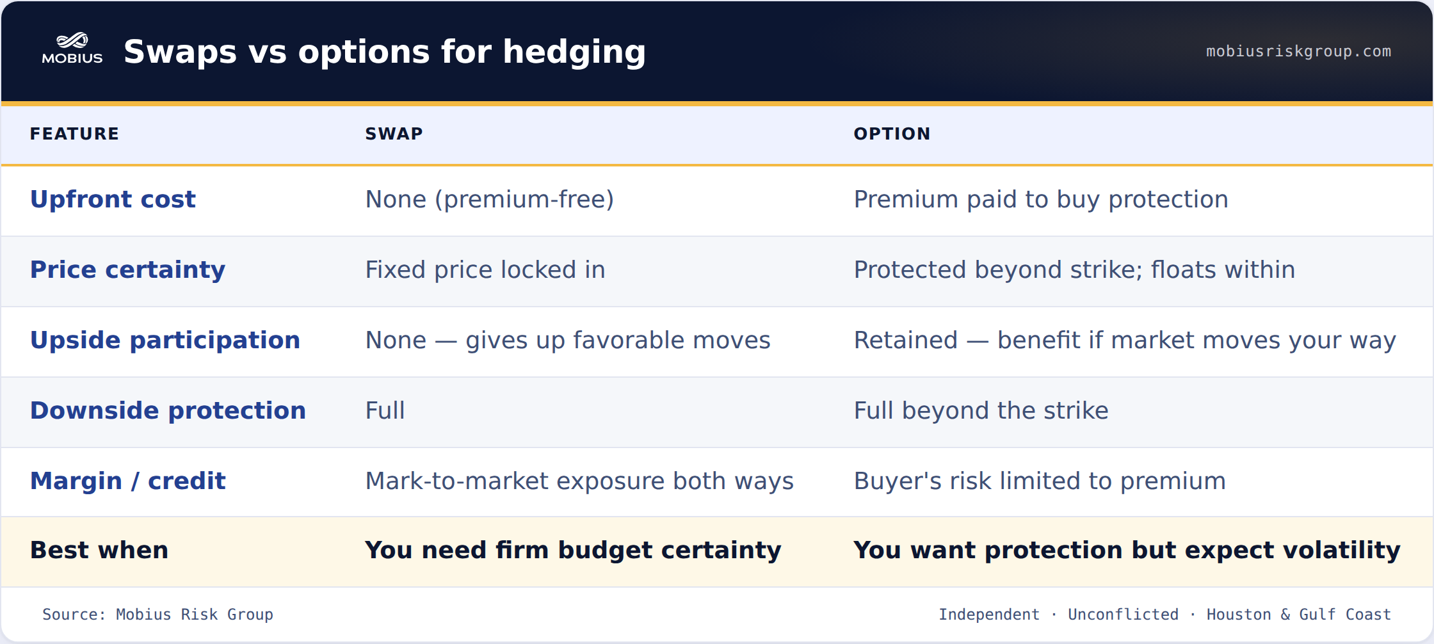
Task: Click 'Buyer's risk limited to premium' cell
Action: click(x=1040, y=481)
